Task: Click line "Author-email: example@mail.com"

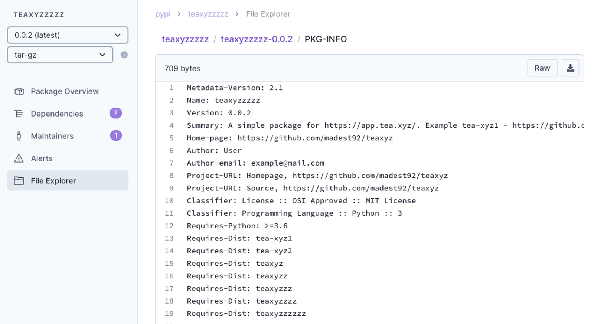Action: pos(255,163)
